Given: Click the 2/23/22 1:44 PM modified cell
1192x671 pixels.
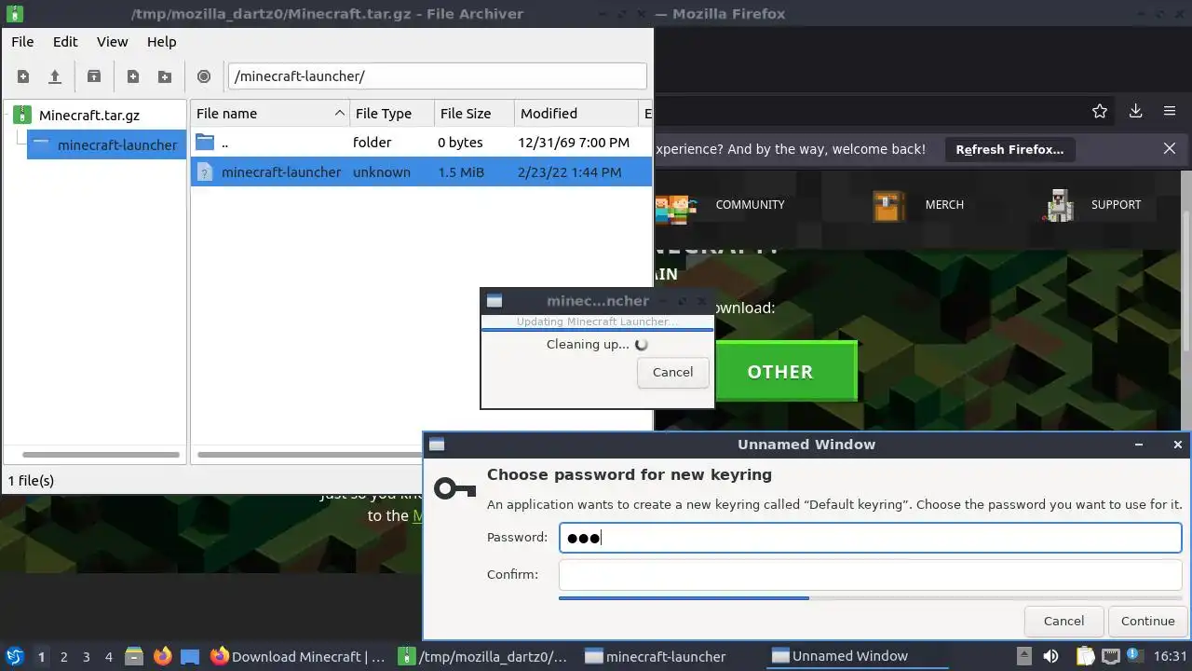Looking at the screenshot, I should tap(569, 172).
